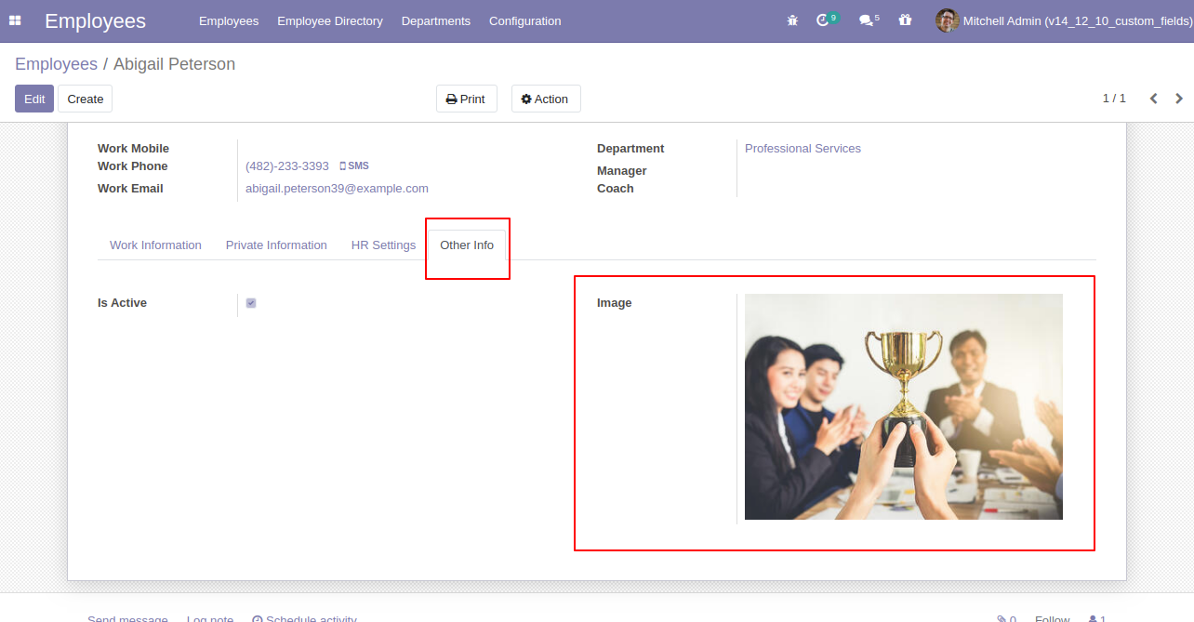Switch to Private Information tab
The image size is (1194, 622).
click(x=276, y=245)
